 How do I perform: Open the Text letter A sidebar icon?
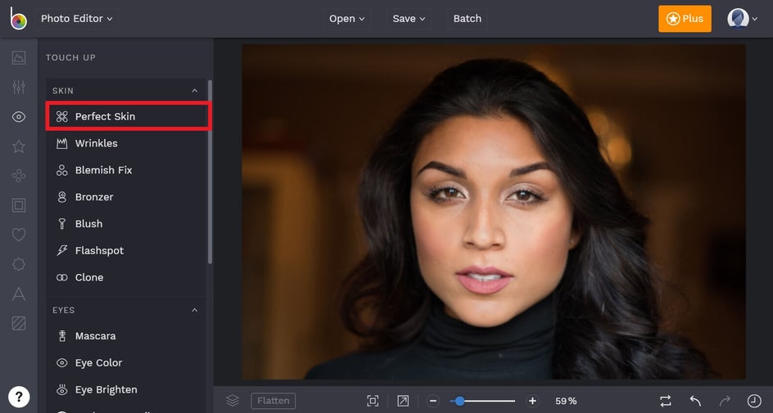[19, 294]
